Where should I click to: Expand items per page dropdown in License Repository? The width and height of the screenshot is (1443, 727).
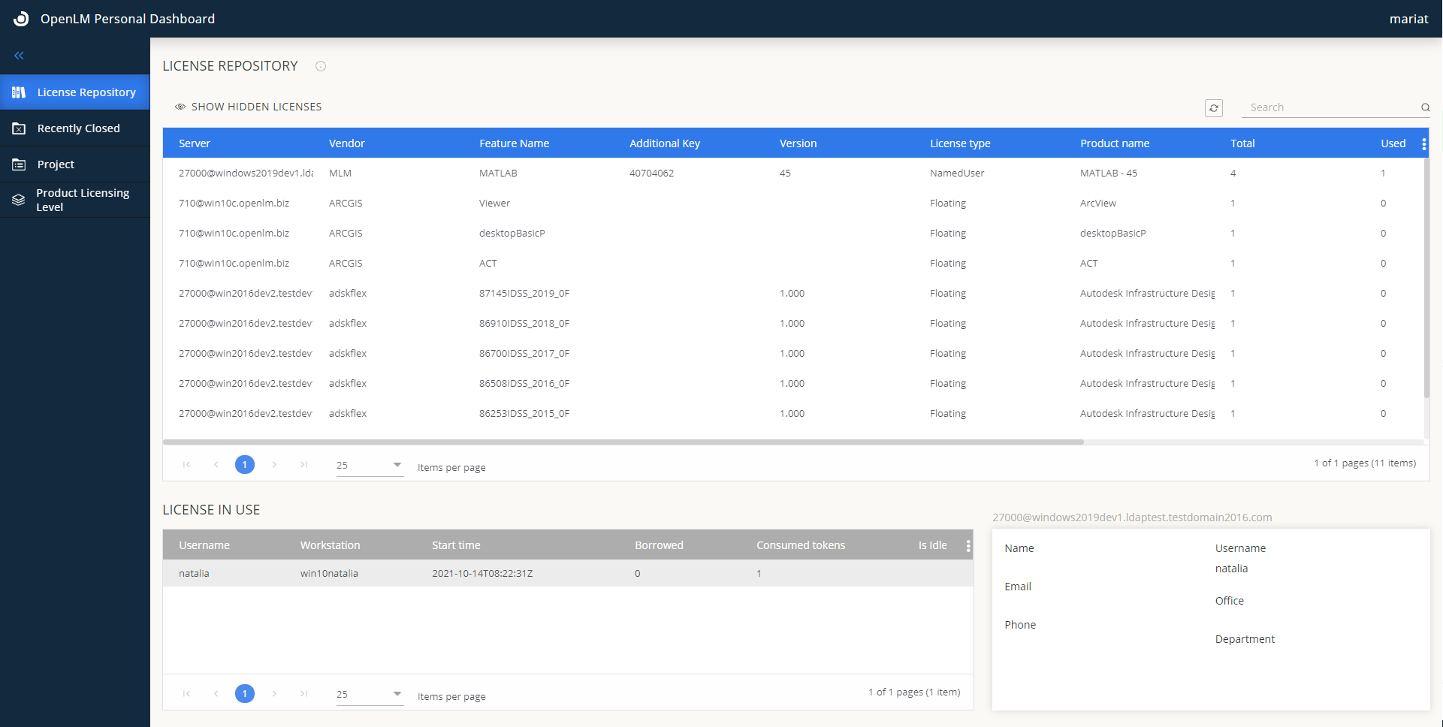point(397,465)
